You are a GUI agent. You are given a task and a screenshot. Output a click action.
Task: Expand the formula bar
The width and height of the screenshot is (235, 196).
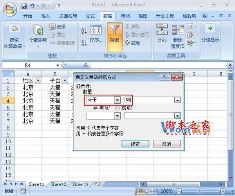point(230,65)
